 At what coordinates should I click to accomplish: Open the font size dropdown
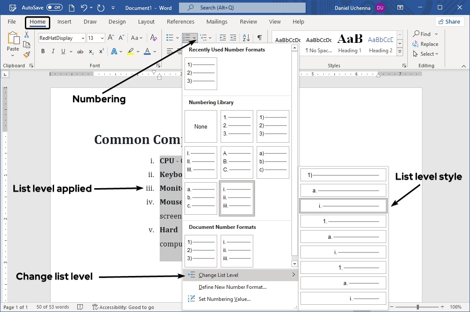point(102,38)
